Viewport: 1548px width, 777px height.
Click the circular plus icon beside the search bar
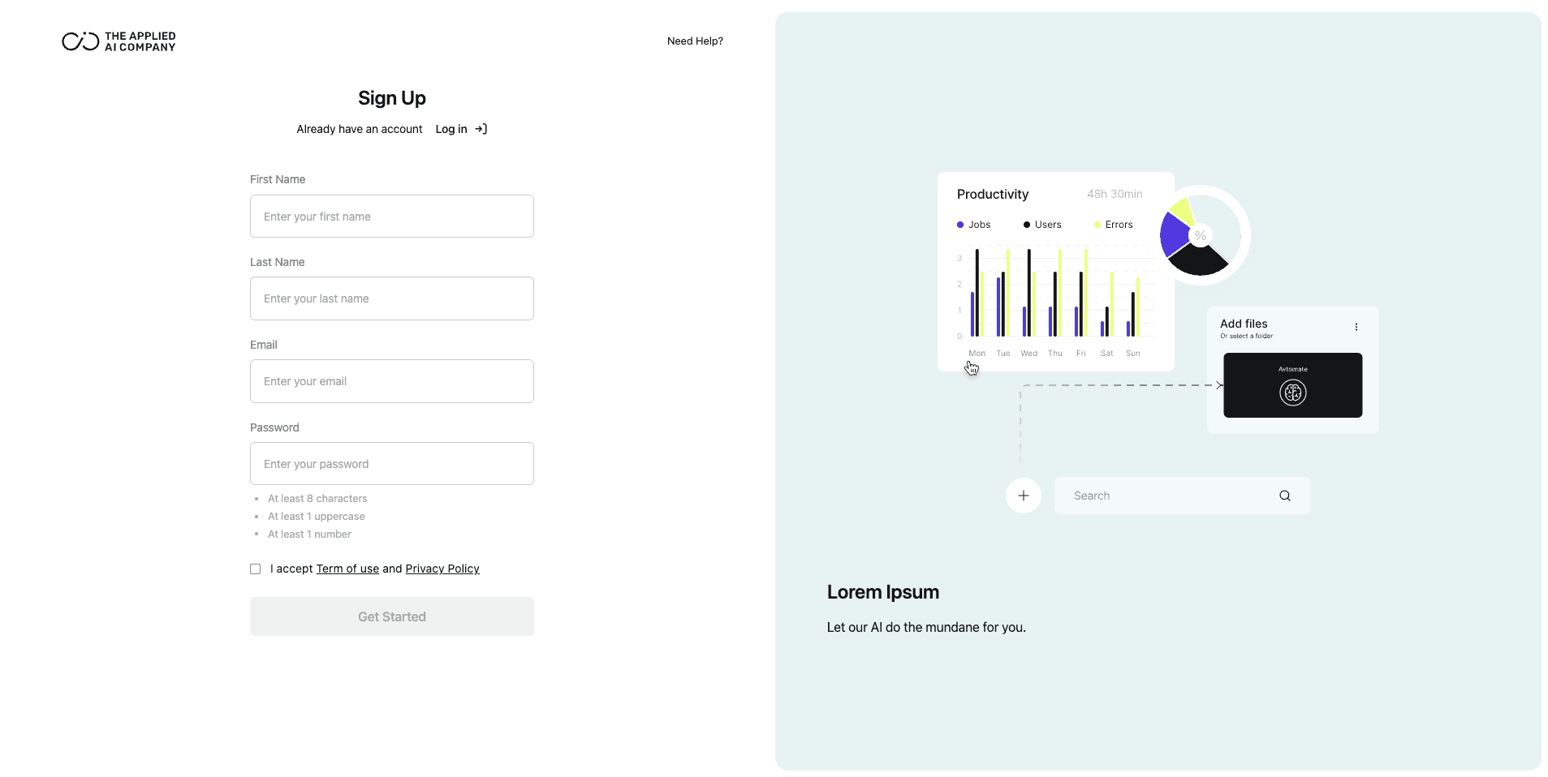point(1023,495)
